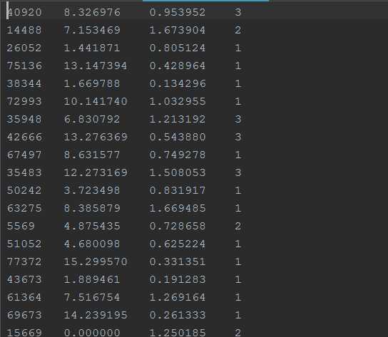The width and height of the screenshot is (388, 337).
Task: Select the value 13.276369
Action: pos(96,137)
